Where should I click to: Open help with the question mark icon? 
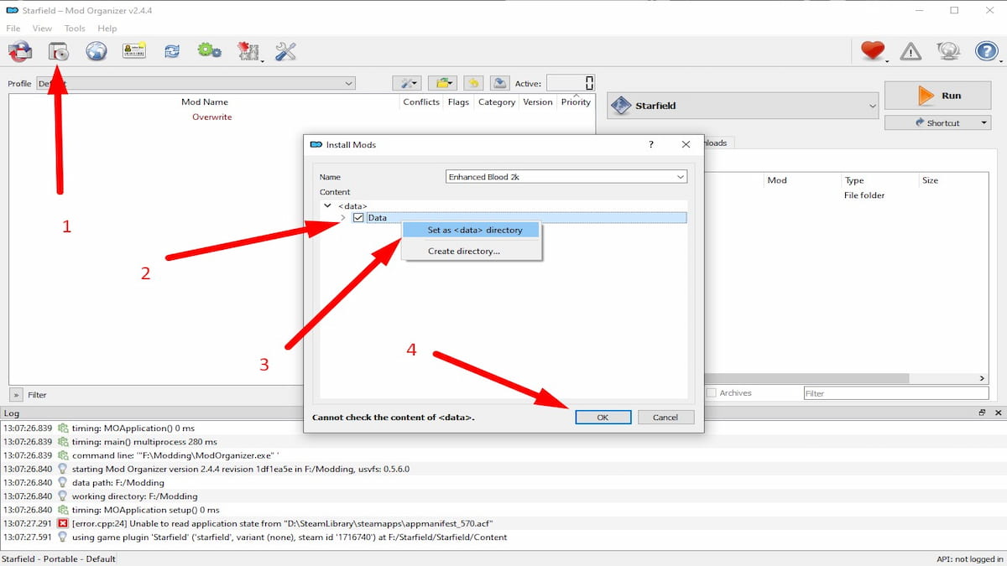coord(987,51)
